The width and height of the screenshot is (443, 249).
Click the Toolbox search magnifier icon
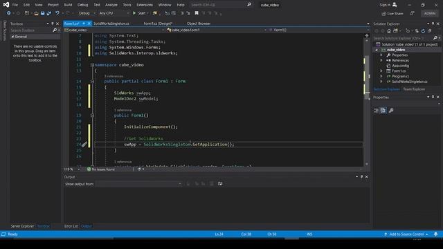[55, 30]
